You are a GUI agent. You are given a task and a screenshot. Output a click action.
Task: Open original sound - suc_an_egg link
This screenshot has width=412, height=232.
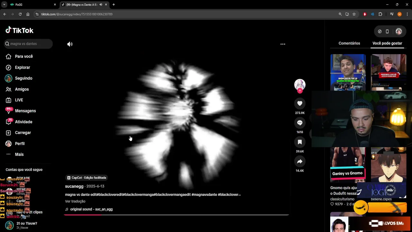pos(91,209)
